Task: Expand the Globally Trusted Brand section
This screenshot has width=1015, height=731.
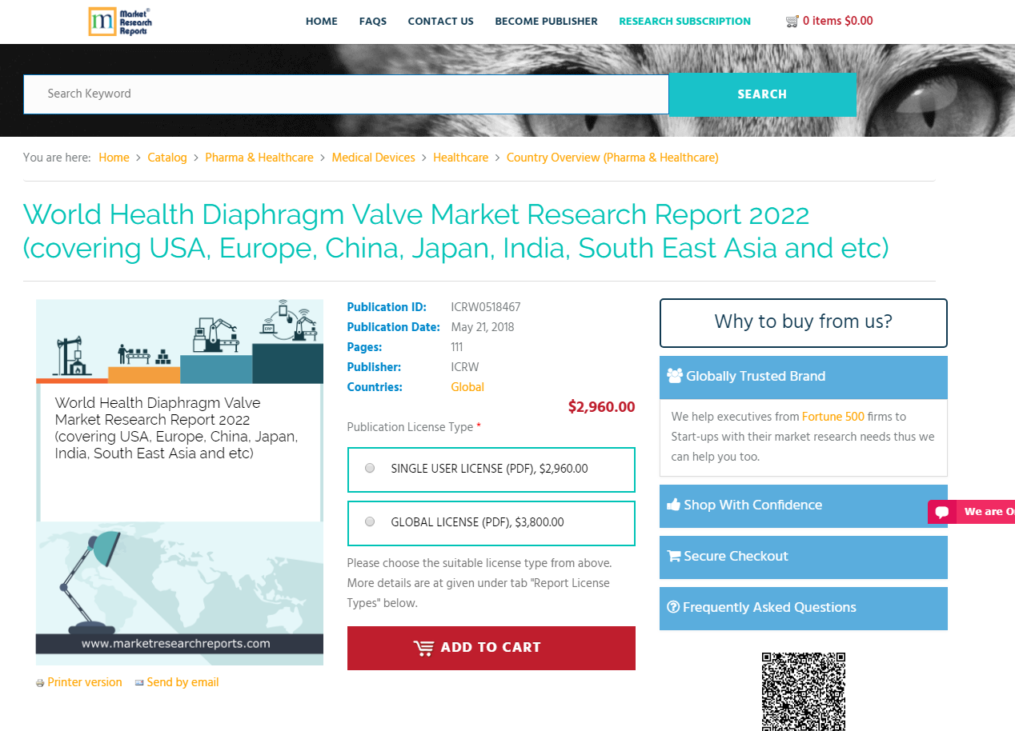Action: tap(803, 377)
